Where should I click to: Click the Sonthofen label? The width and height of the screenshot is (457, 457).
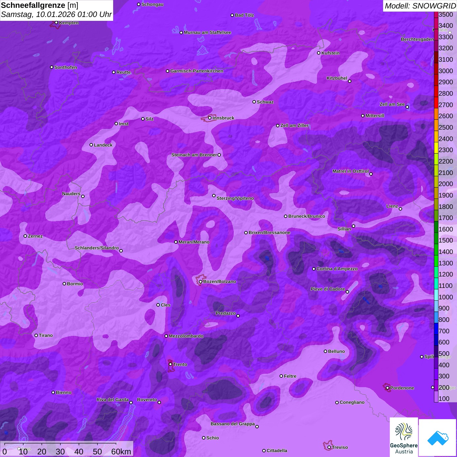pos(66,67)
